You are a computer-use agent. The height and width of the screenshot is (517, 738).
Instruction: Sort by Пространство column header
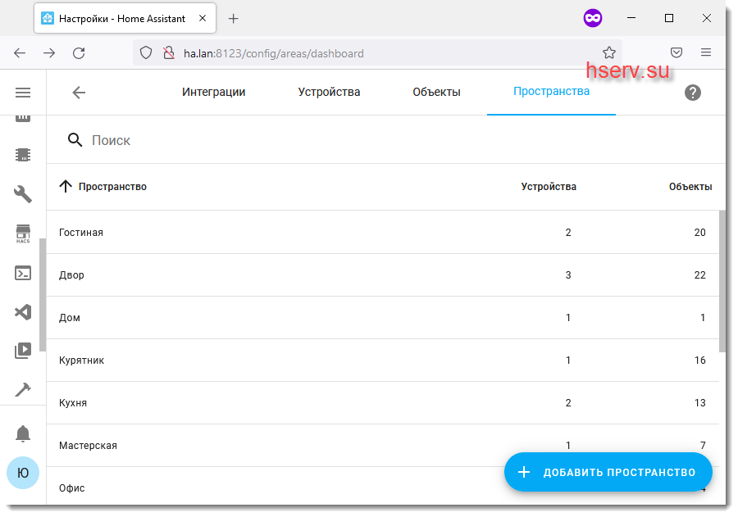112,187
